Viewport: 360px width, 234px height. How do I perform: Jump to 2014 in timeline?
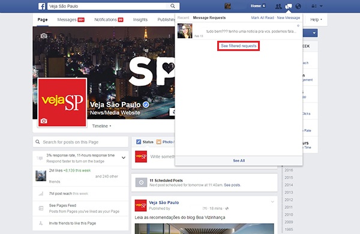[289, 185]
